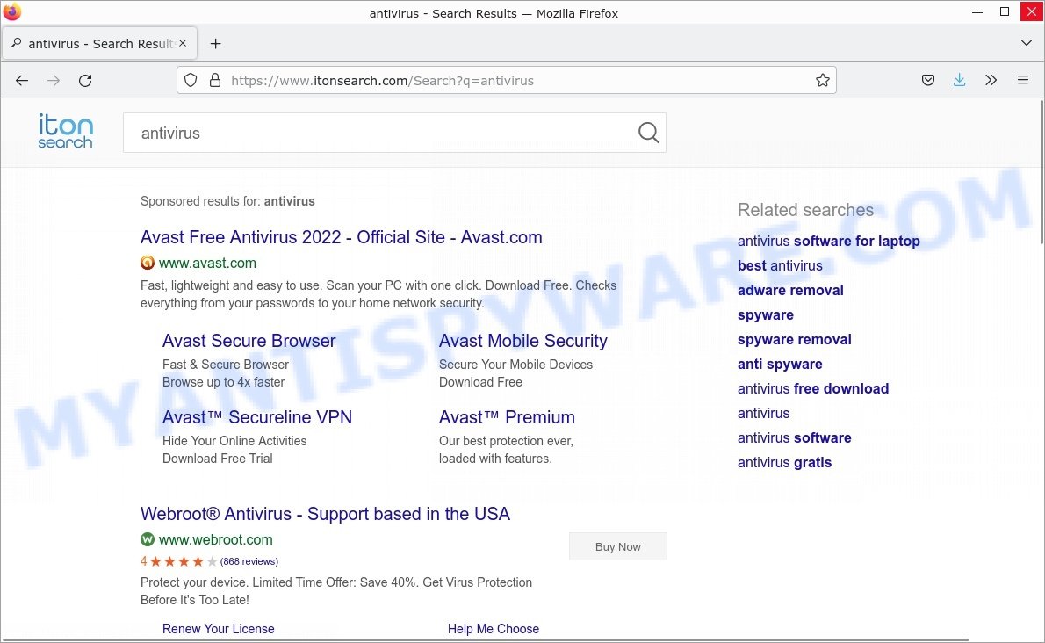
Task: Click spyware removal related search
Action: pos(795,340)
